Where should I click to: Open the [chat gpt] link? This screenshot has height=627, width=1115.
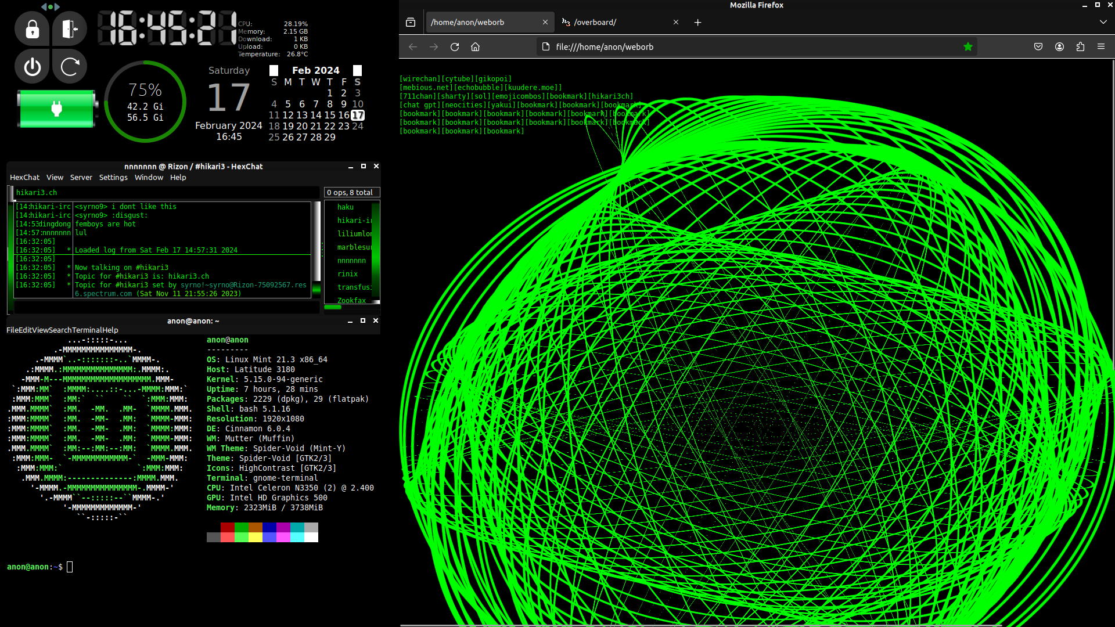point(420,105)
